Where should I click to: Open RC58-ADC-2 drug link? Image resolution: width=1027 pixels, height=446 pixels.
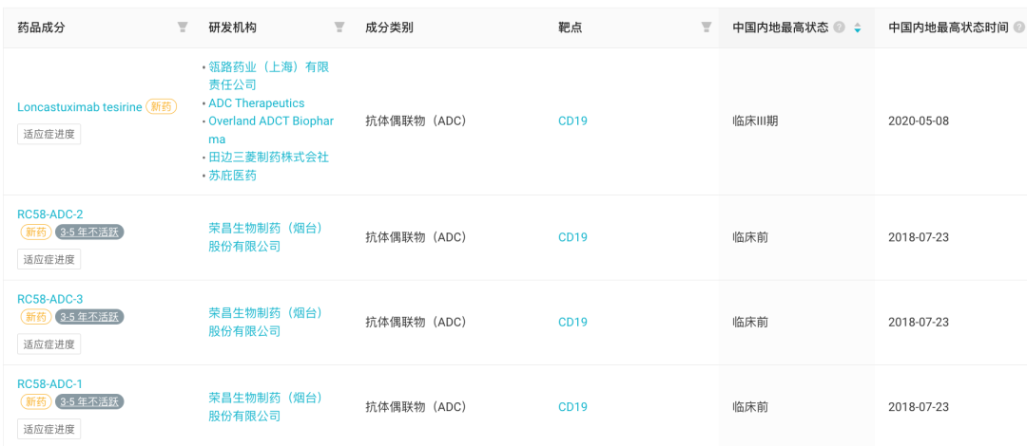pyautogui.click(x=49, y=214)
